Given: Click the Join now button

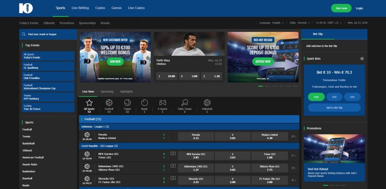Looking at the screenshot, I should 341,8.
